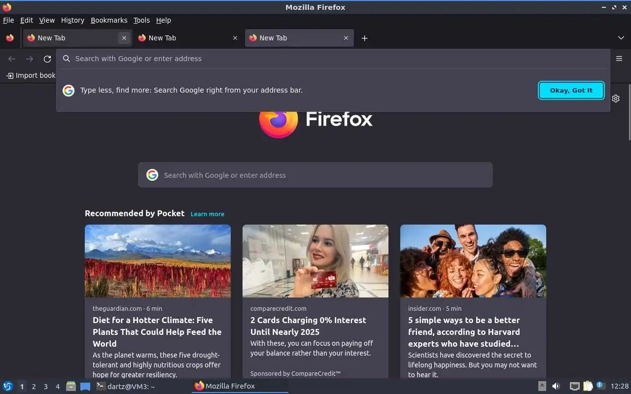Click the theguardian.com source text
631x394 pixels.
pos(117,308)
